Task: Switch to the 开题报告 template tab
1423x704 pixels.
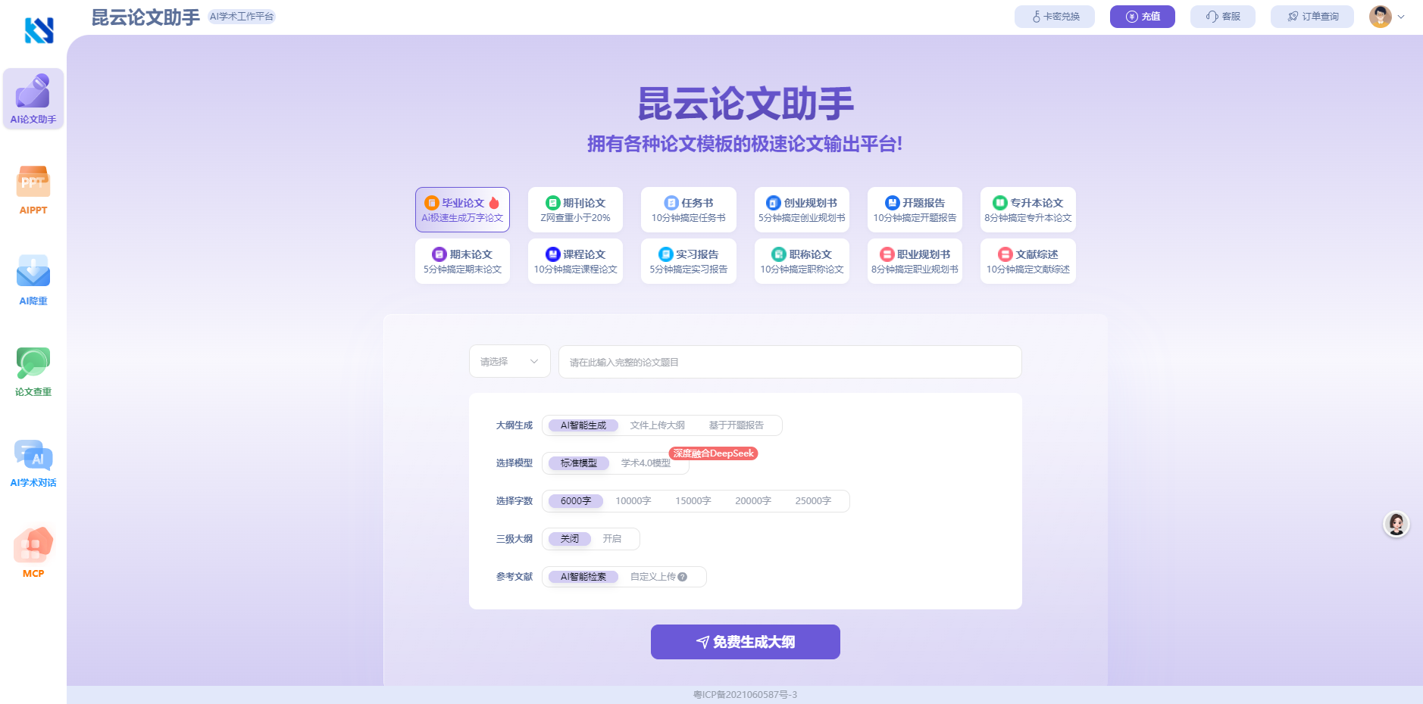Action: tap(915, 210)
